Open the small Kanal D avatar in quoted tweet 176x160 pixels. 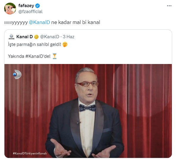point(12,37)
